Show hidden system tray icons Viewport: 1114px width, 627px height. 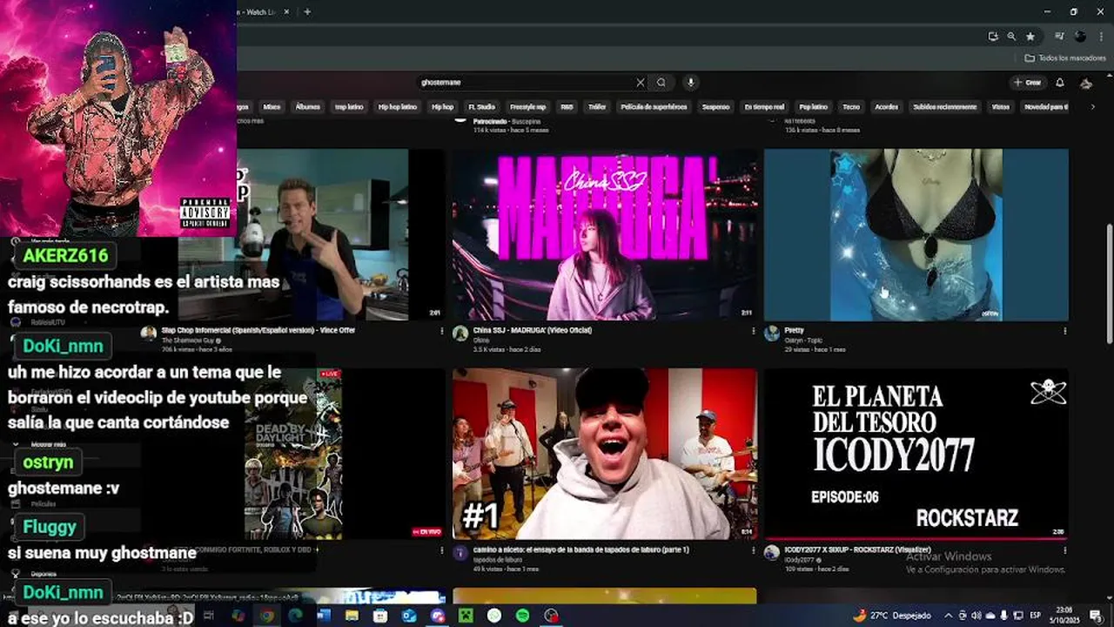(x=949, y=616)
